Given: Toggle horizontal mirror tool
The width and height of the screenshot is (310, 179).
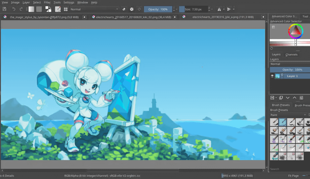Looking at the screenshot, I should (x=219, y=9).
